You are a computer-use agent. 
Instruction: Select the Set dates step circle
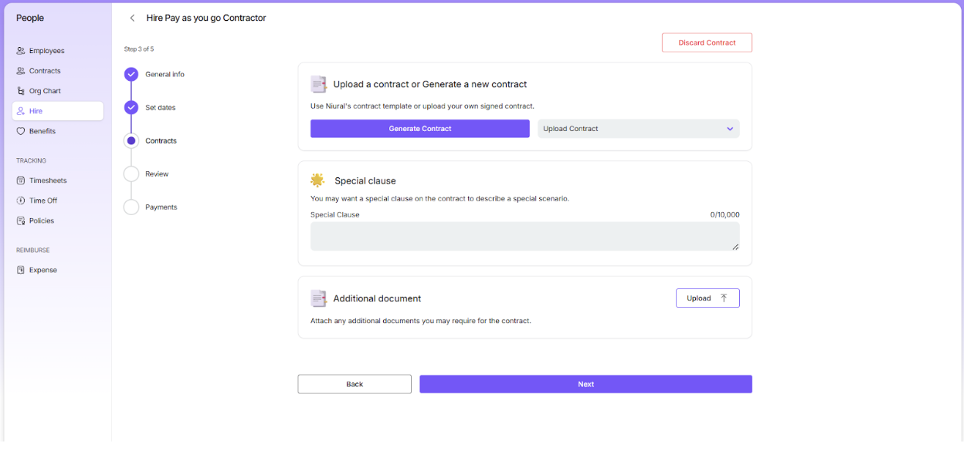[x=131, y=107]
